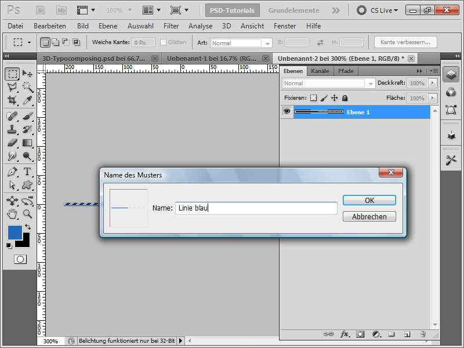Delete layer with trash icon

point(423,335)
